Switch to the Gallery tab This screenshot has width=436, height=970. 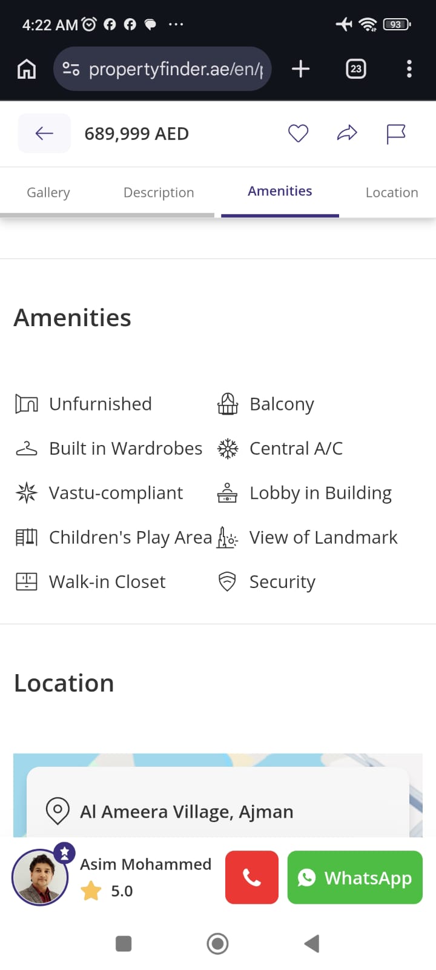tap(48, 193)
